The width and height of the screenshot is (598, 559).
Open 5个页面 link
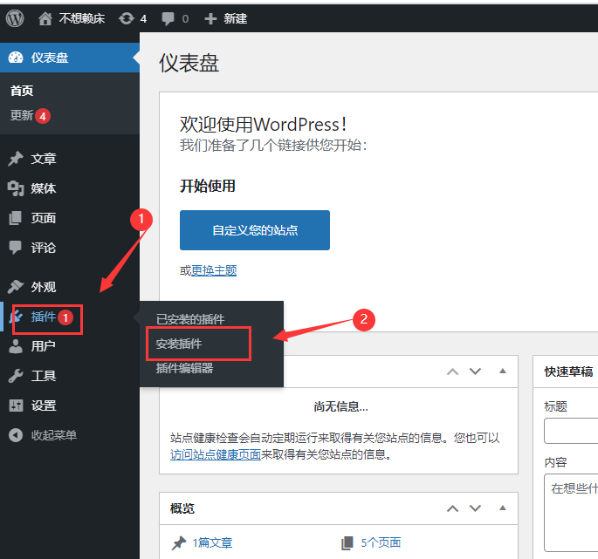[x=381, y=542]
